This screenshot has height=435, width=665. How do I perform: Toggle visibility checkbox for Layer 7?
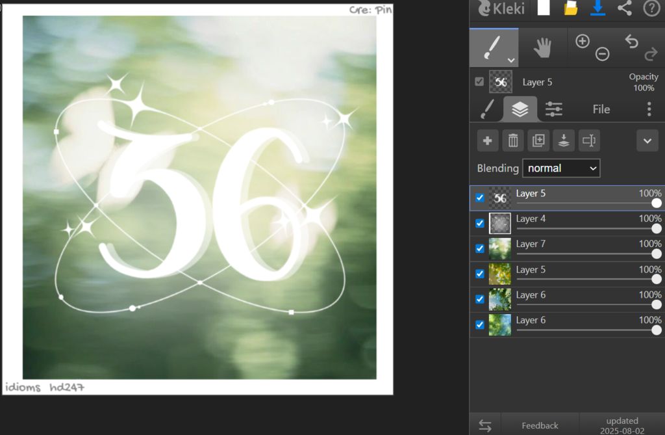click(480, 248)
